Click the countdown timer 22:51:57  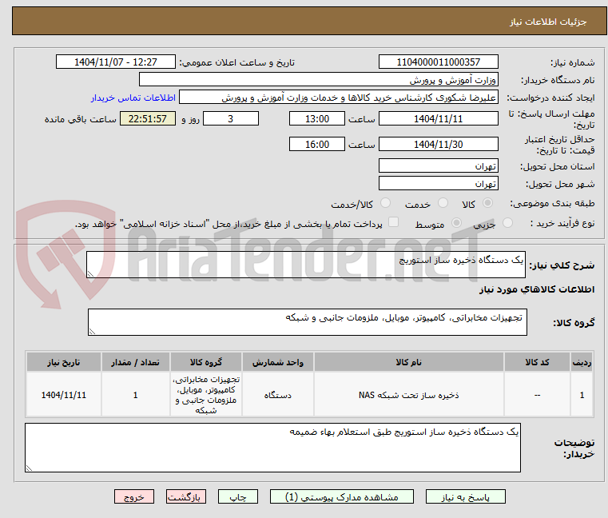pyautogui.click(x=147, y=118)
